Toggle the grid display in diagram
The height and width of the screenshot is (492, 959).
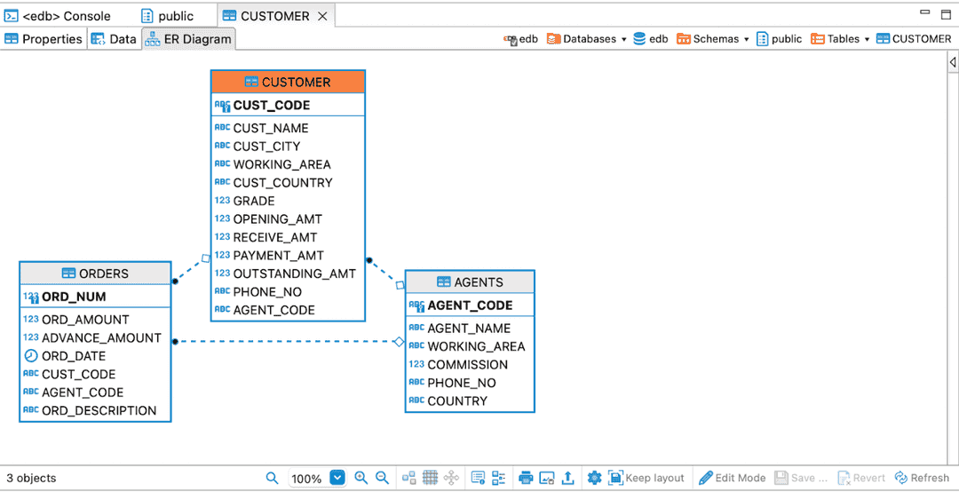(430, 478)
